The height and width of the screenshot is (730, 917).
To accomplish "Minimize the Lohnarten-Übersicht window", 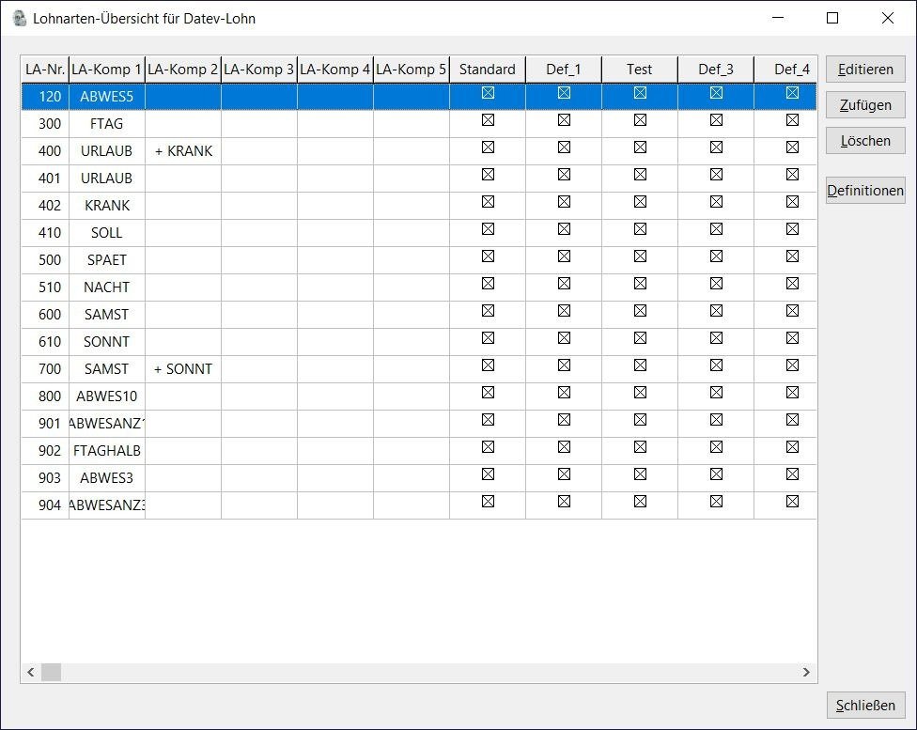I will (778, 18).
